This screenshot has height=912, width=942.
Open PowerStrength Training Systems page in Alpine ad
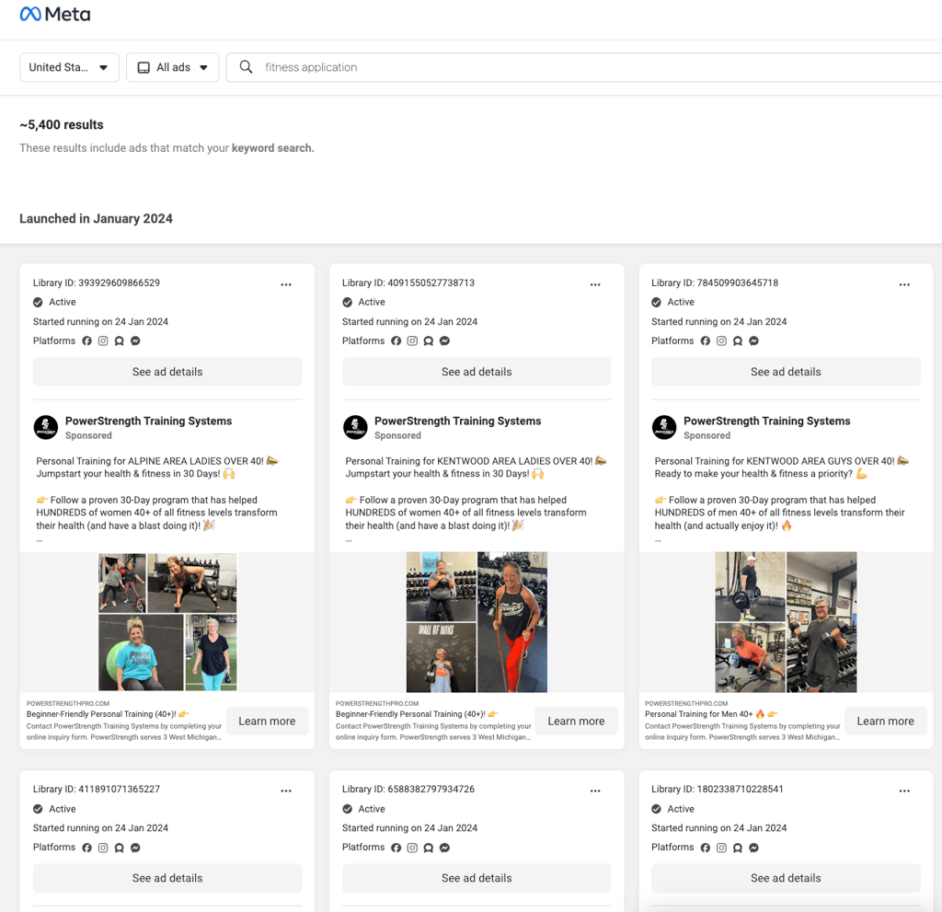pos(148,421)
